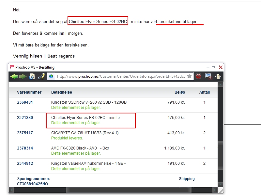
Task: Click the 191,00 kr. amount
Action: click(176, 163)
